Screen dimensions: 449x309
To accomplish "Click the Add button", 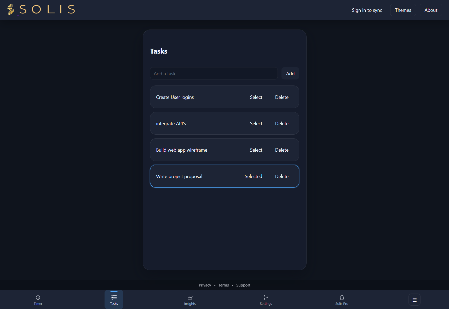I will pos(290,73).
